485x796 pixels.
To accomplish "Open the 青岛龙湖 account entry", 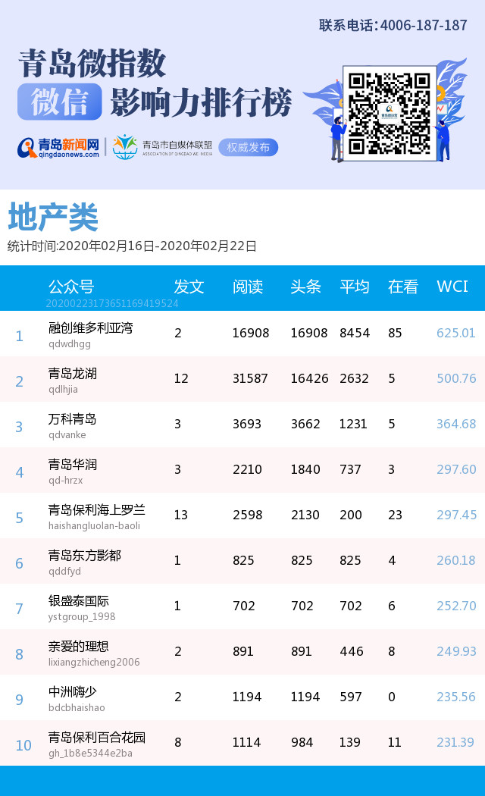I will click(73, 374).
